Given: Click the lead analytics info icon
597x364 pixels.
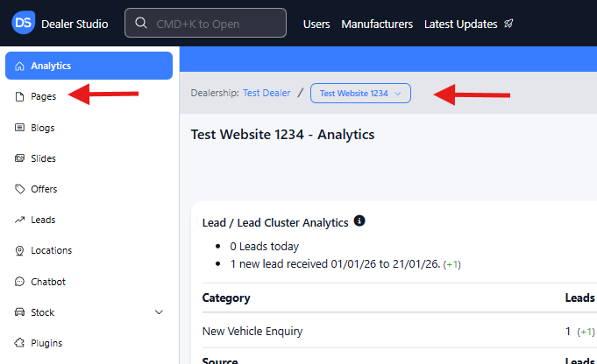Looking at the screenshot, I should point(359,221).
